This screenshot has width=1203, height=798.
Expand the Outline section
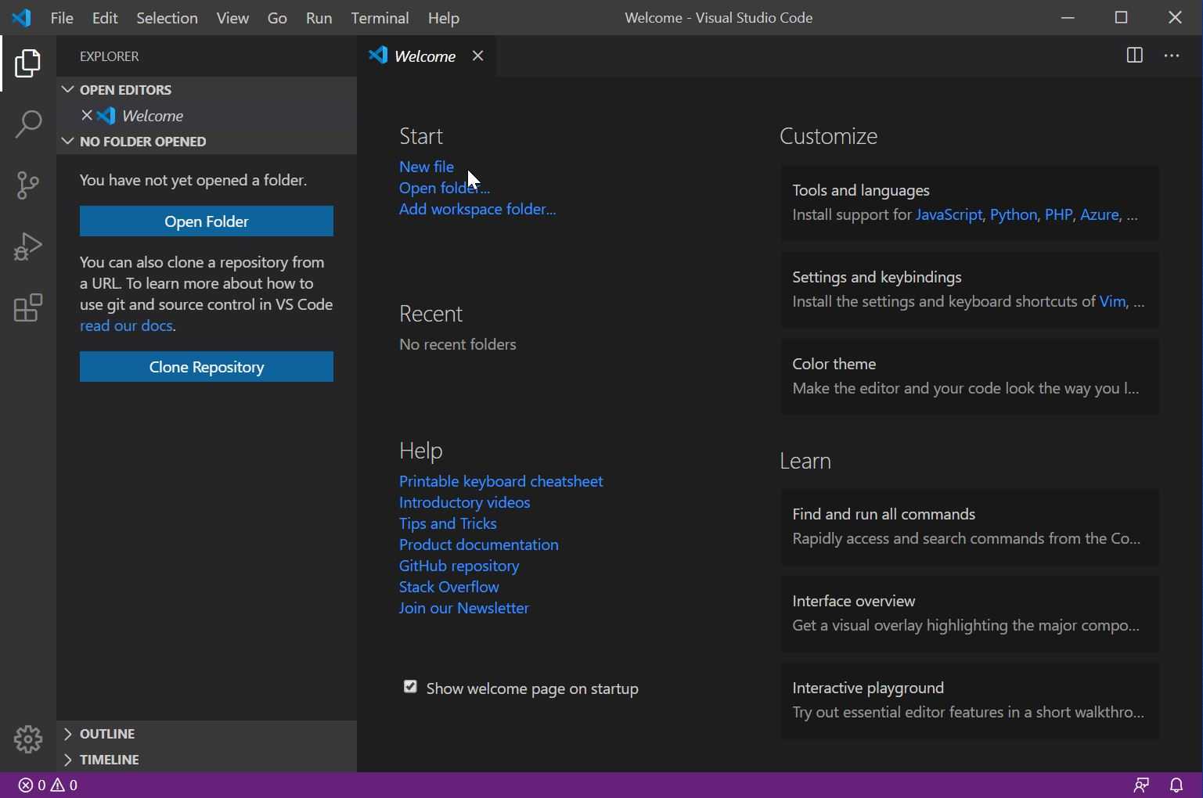[207, 734]
